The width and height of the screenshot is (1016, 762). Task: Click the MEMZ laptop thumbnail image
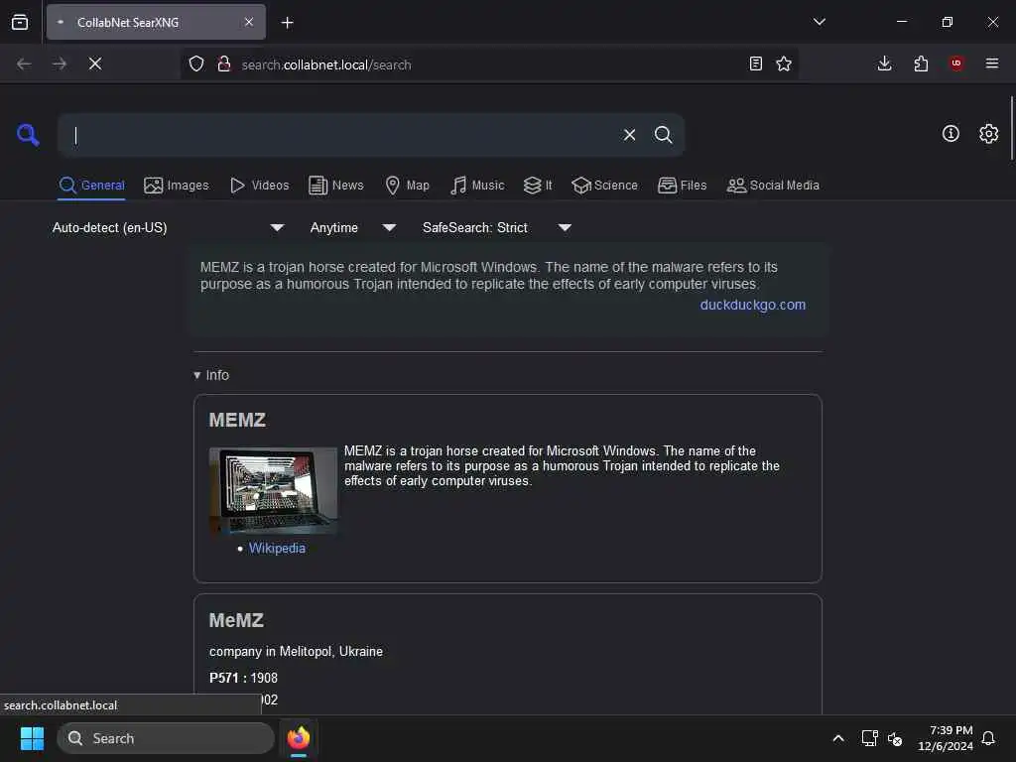pyautogui.click(x=273, y=490)
